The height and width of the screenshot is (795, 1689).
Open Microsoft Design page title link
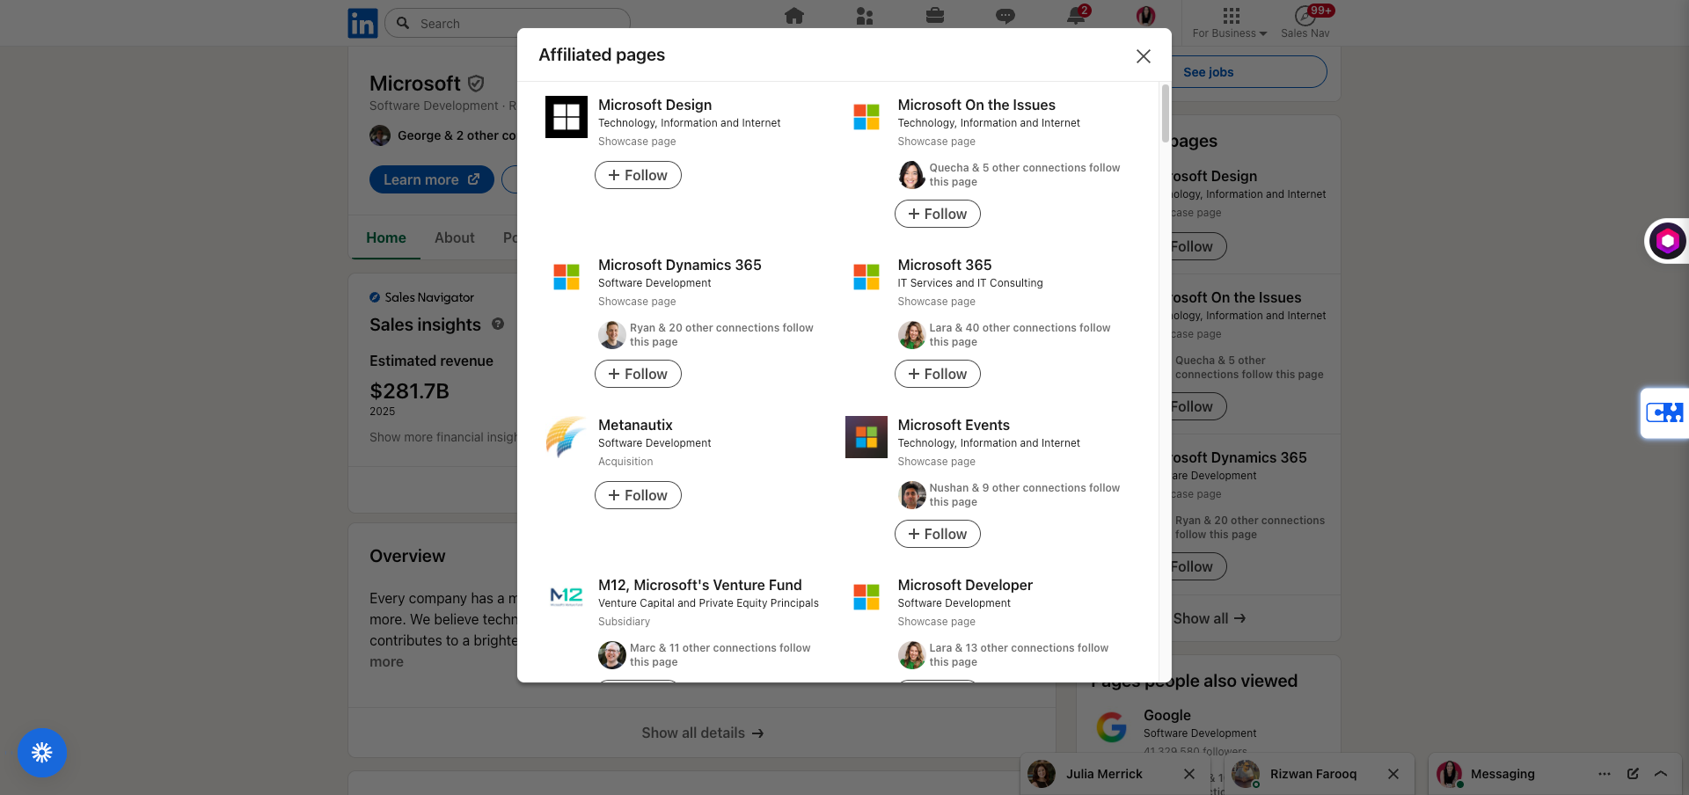(x=655, y=105)
